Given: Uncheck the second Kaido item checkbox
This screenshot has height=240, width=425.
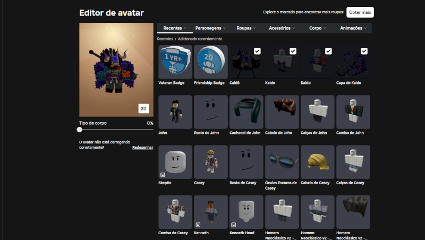Looking at the screenshot, I should tap(328, 51).
